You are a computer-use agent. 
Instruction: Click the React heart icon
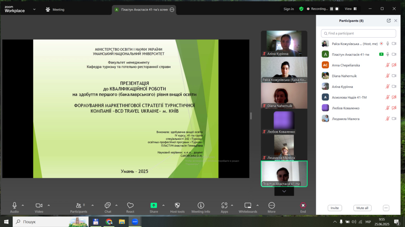pos(130,205)
